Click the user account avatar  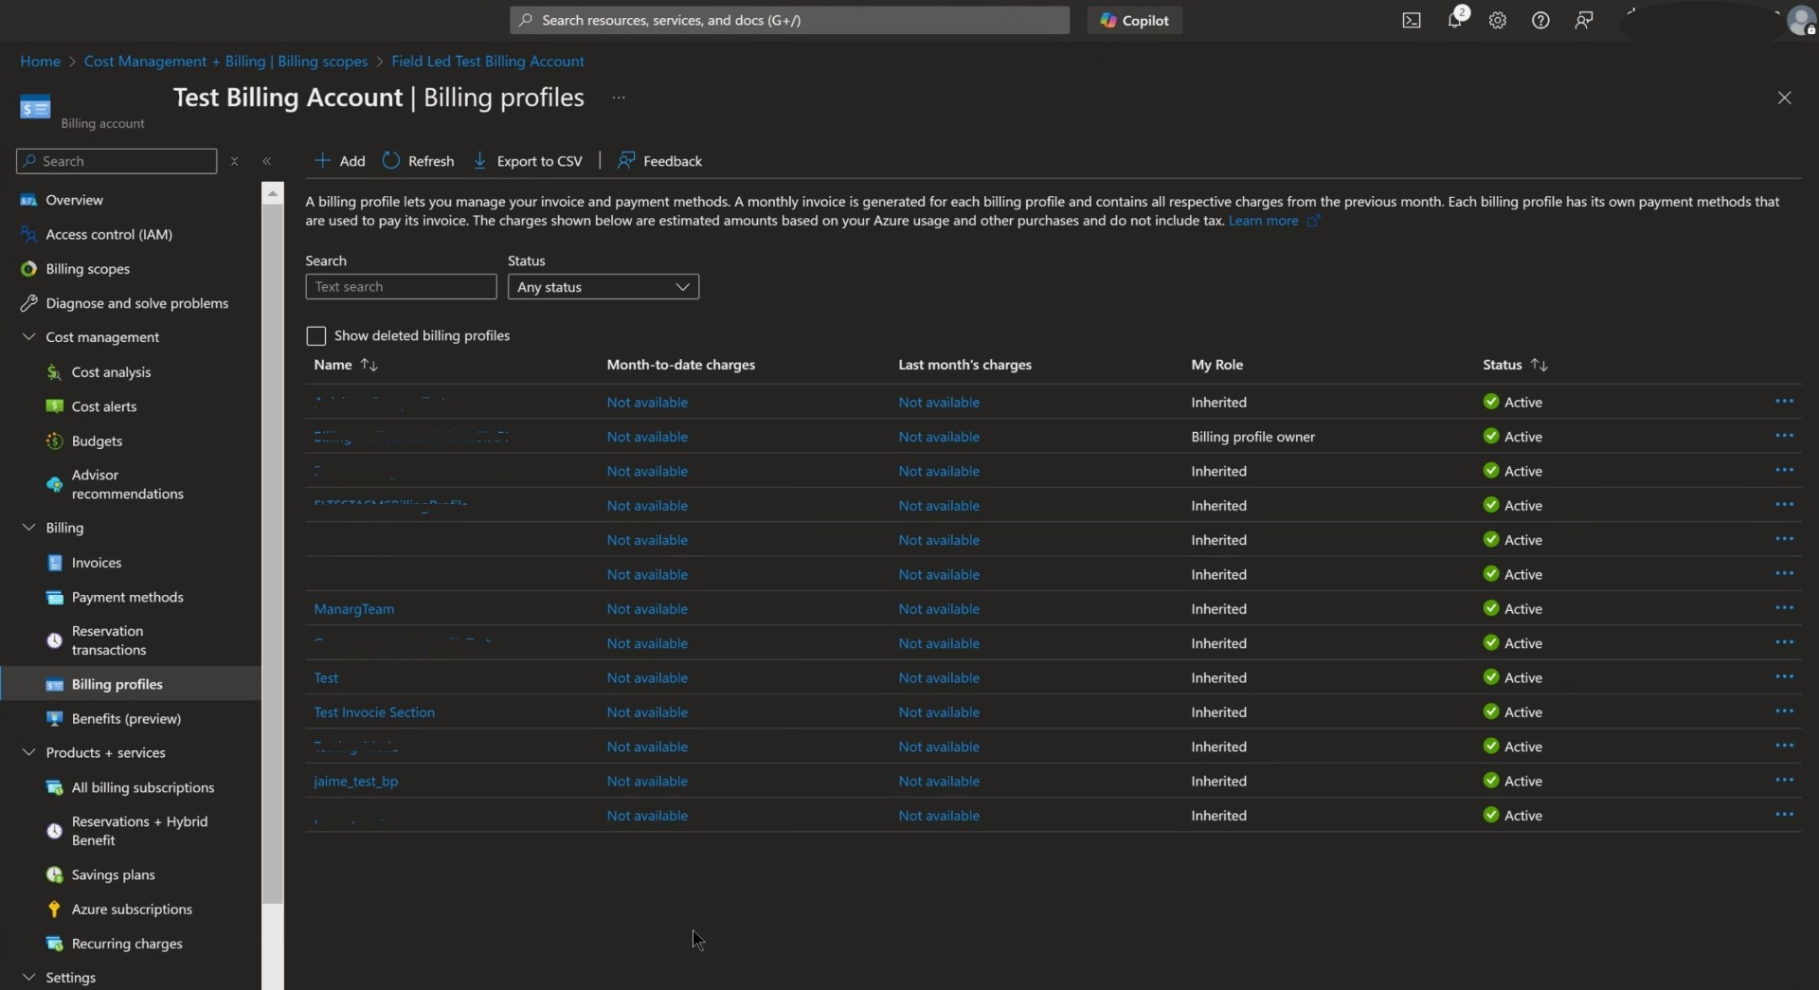pos(1800,20)
